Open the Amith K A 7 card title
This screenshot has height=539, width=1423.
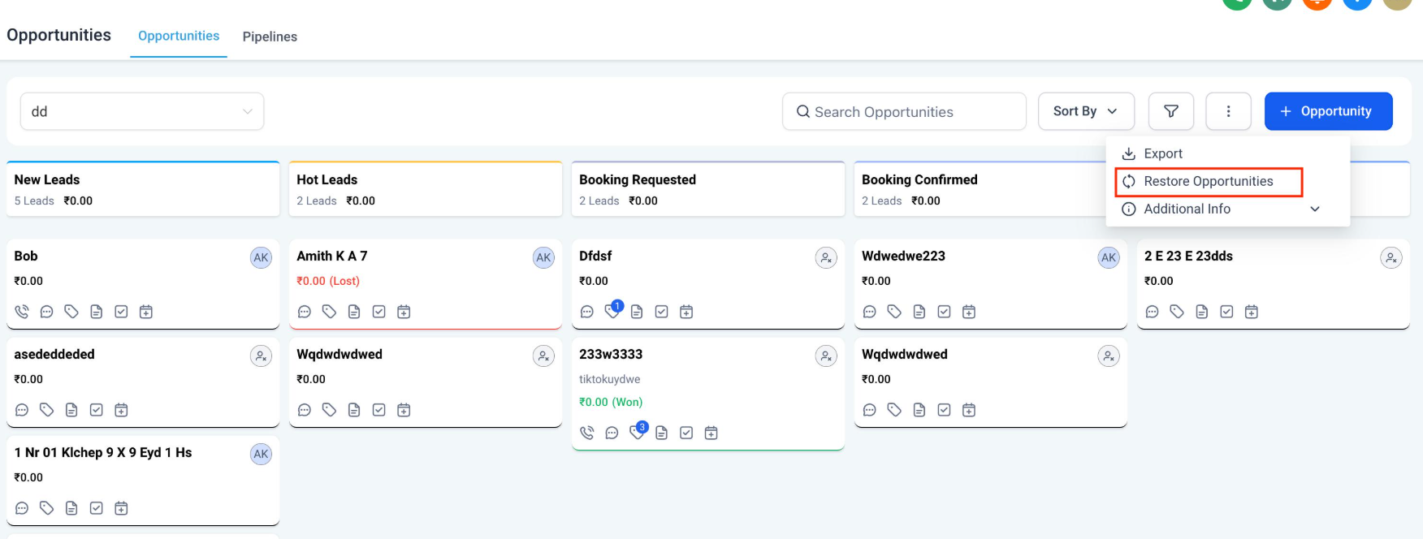(332, 257)
